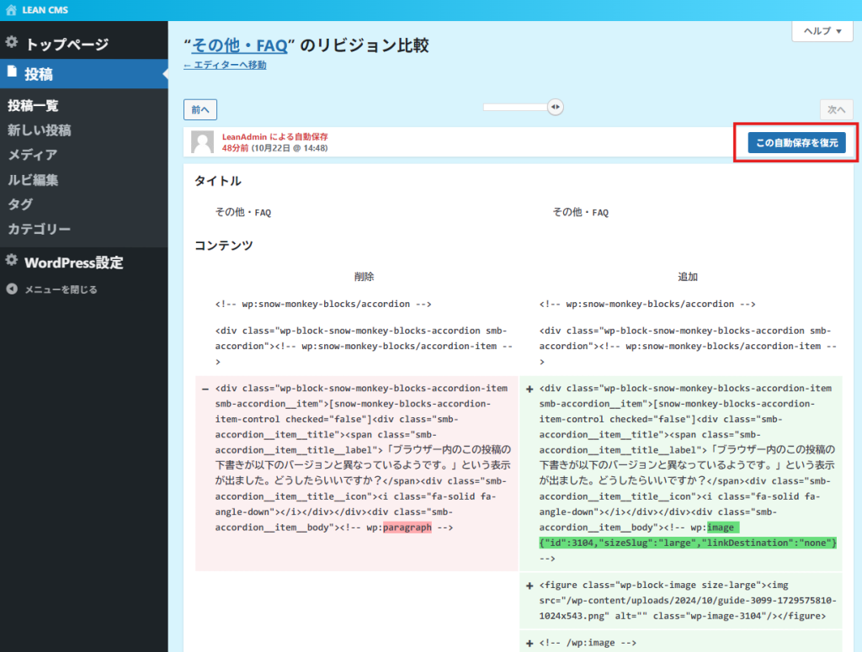Screen dimensions: 862x652
Task: Open カテゴリー in the sidebar
Action: pos(39,229)
